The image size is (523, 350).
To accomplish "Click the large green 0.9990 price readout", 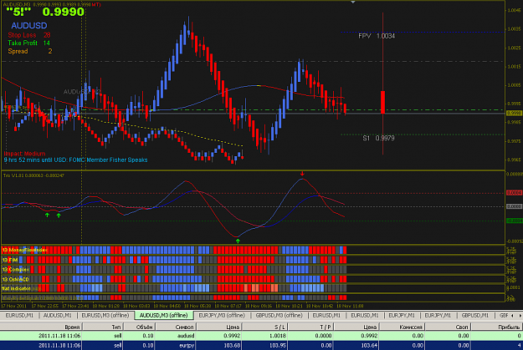I will [63, 12].
